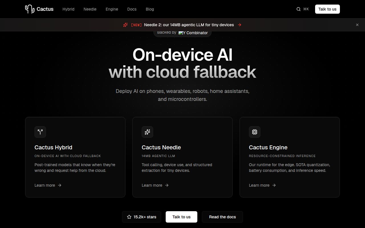Screen dimensions: 365x228
Task: Click the Tool calling, device use description
Action: coord(177,168)
